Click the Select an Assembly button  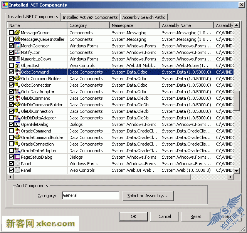point(148,196)
